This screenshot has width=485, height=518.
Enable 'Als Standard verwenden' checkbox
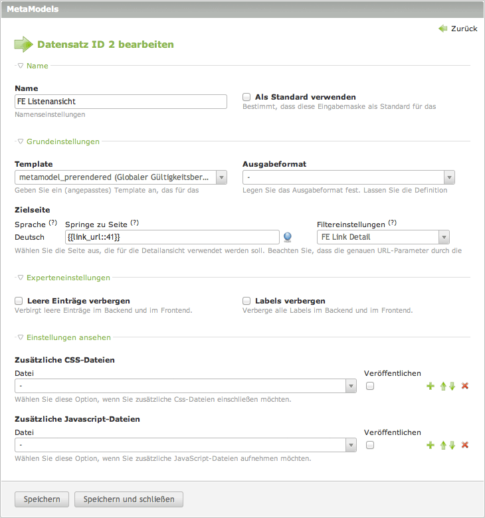pos(246,97)
